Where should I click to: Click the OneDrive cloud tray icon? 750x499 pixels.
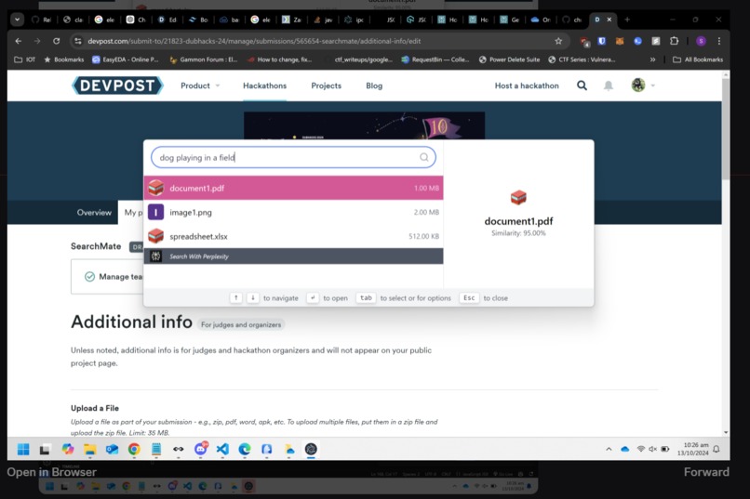624,449
